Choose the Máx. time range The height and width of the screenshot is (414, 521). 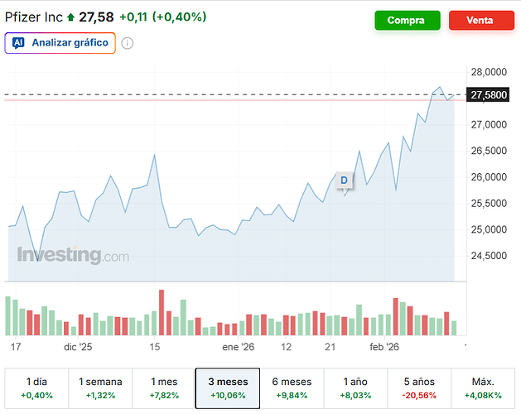click(x=483, y=388)
